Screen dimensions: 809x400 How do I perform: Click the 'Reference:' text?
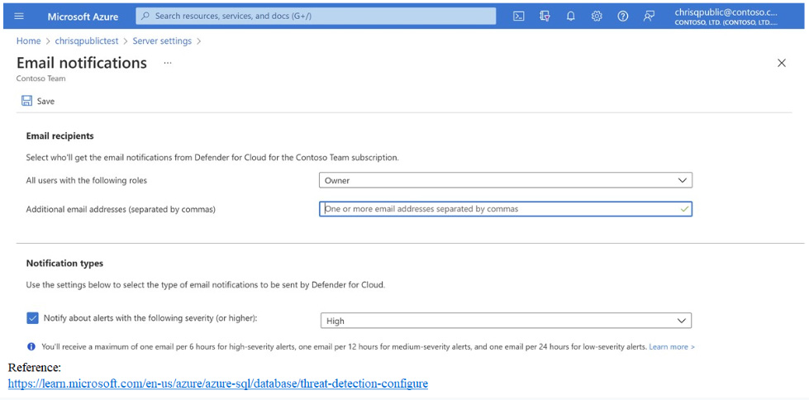35,368
